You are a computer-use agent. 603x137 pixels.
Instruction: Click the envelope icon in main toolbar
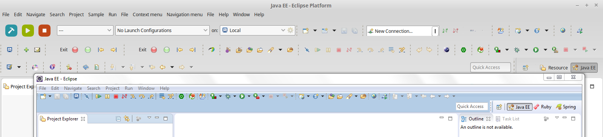coord(37,50)
